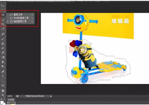Select the Dodge tool

point(3,66)
